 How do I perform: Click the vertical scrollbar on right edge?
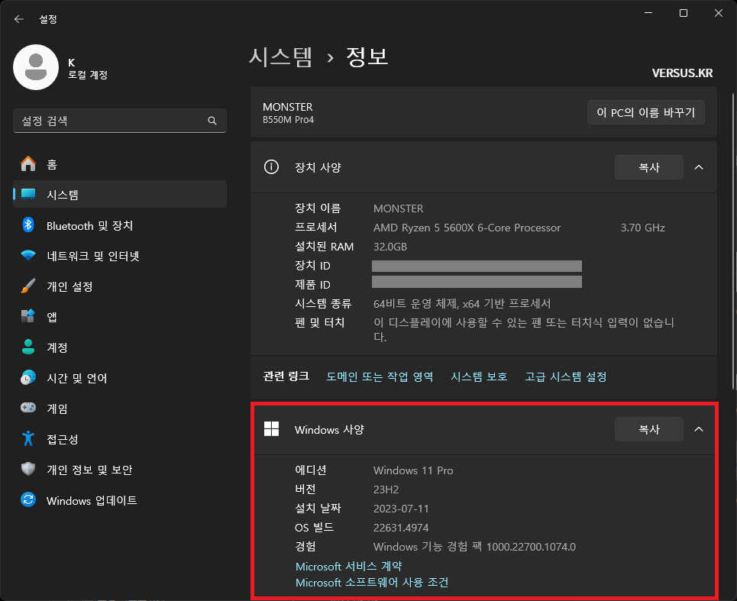coord(734,241)
